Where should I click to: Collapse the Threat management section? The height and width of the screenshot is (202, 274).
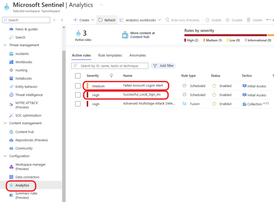[5, 45]
